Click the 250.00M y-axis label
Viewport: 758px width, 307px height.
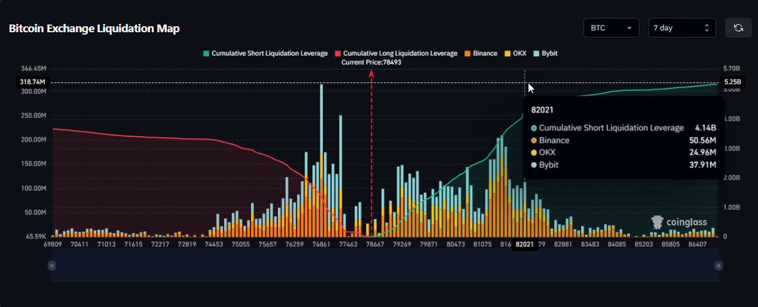tap(34, 116)
